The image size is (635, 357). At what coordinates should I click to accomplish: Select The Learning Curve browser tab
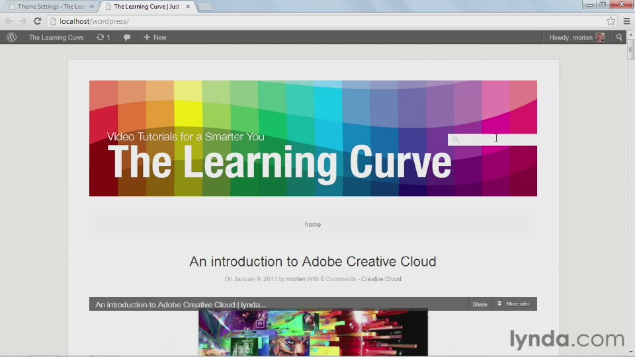(147, 7)
